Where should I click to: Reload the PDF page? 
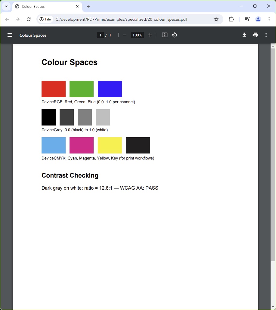(x=29, y=19)
